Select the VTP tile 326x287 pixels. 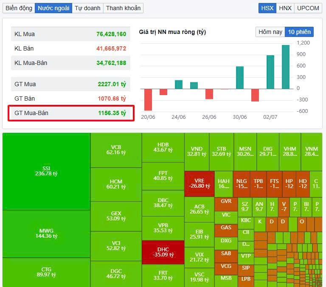246,259
